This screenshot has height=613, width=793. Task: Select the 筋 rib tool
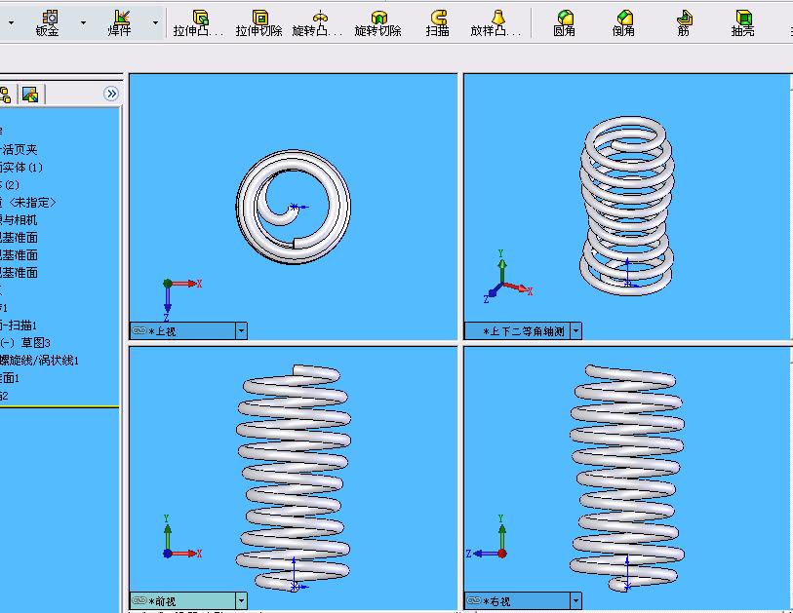pyautogui.click(x=684, y=23)
